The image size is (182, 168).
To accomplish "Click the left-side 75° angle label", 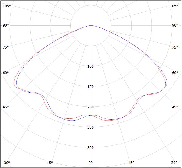I will tap(6, 47).
